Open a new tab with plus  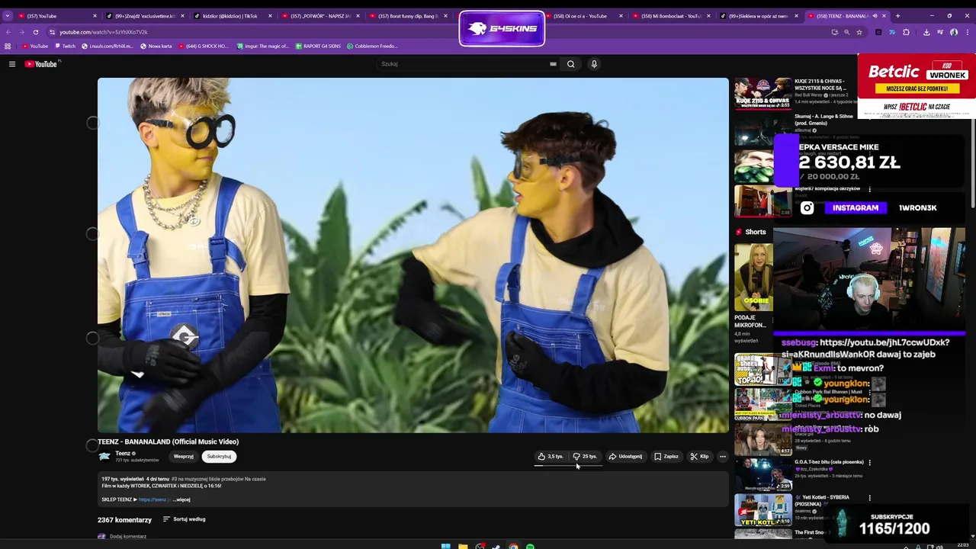click(x=897, y=15)
